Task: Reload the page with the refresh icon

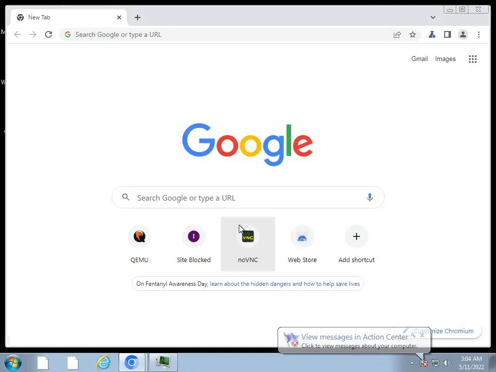Action: pos(48,34)
